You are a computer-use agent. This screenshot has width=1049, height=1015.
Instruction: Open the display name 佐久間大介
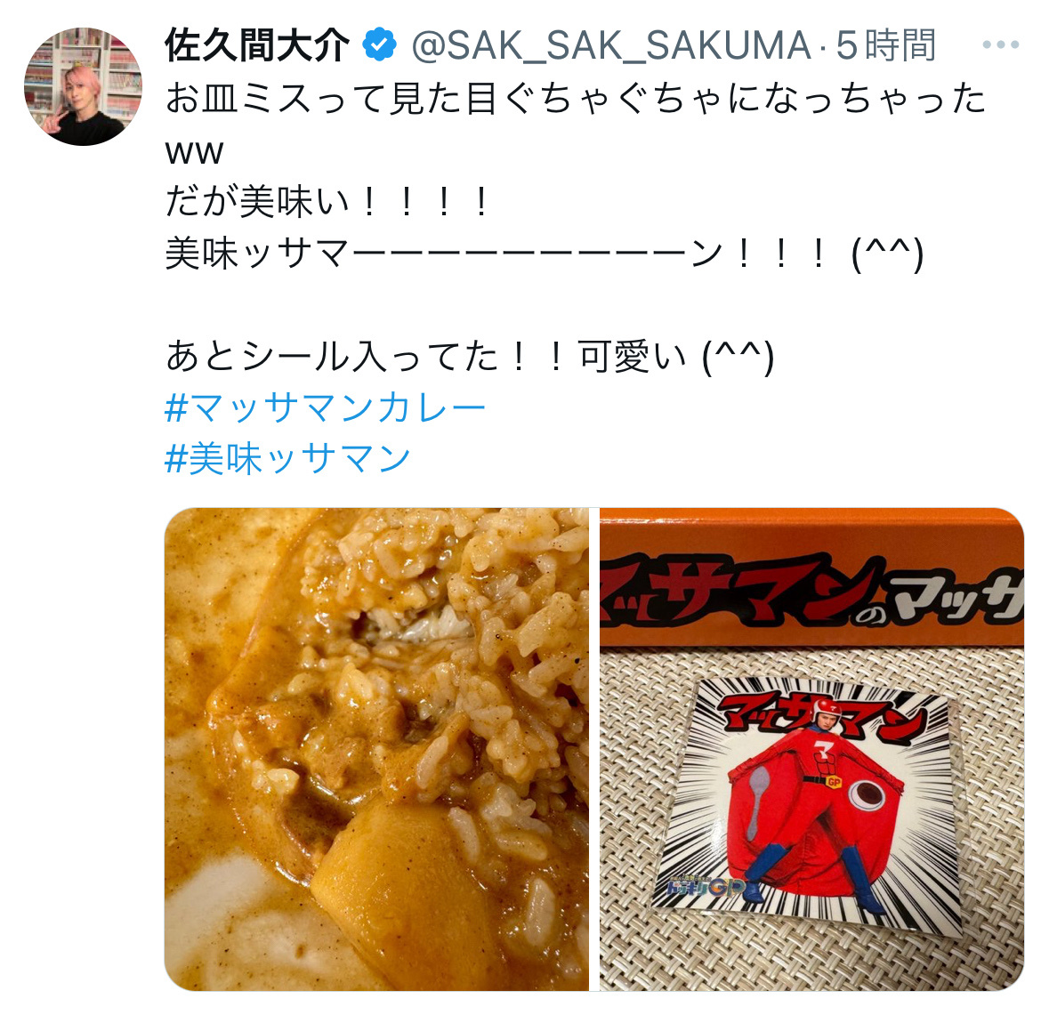tap(257, 44)
